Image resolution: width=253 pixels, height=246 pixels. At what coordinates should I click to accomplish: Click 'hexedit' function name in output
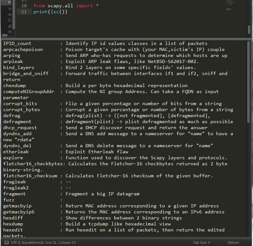click(x=13, y=230)
